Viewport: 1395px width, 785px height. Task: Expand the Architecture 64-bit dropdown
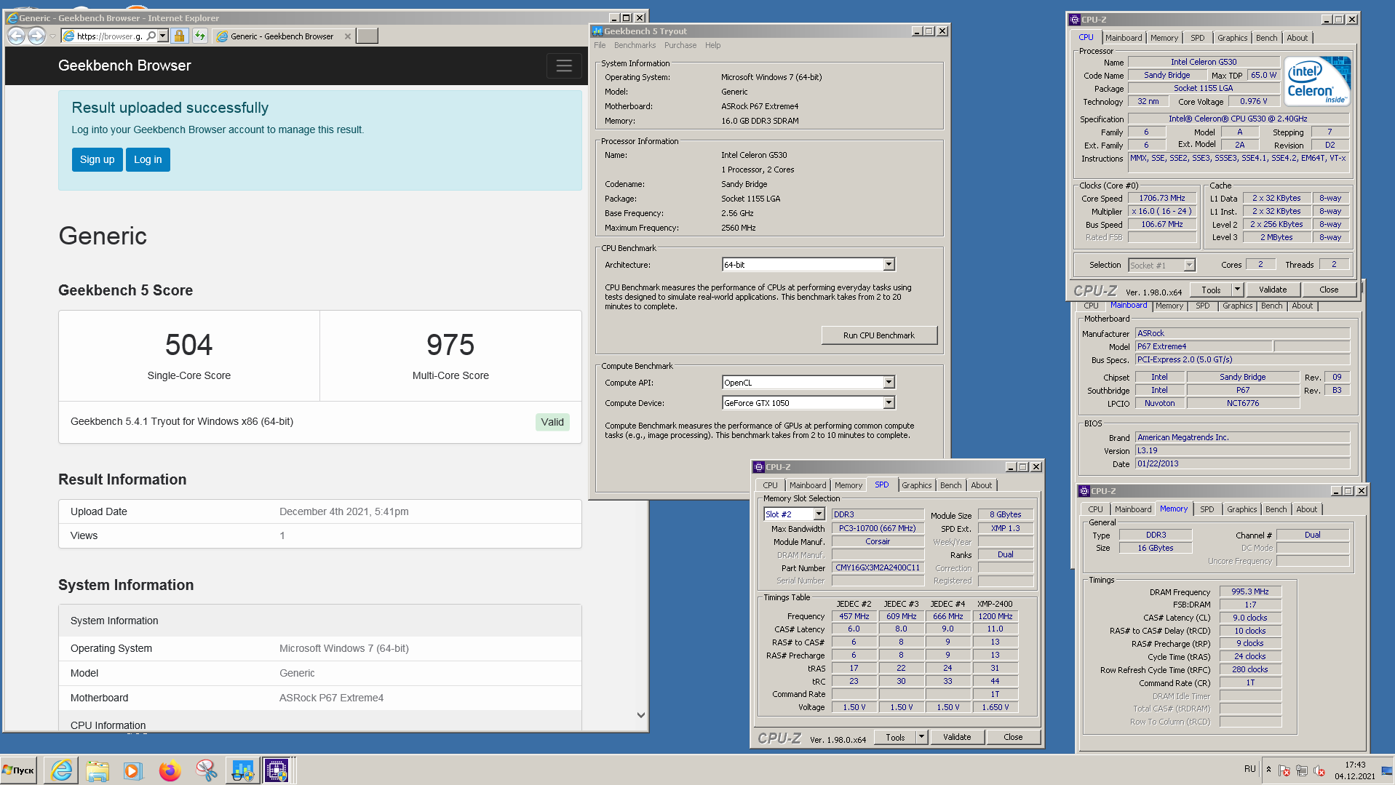tap(889, 265)
